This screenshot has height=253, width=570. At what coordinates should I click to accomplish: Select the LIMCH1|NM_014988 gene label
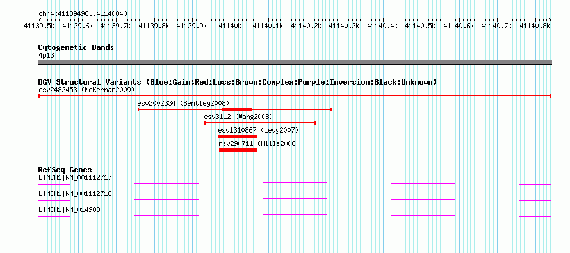pos(69,209)
